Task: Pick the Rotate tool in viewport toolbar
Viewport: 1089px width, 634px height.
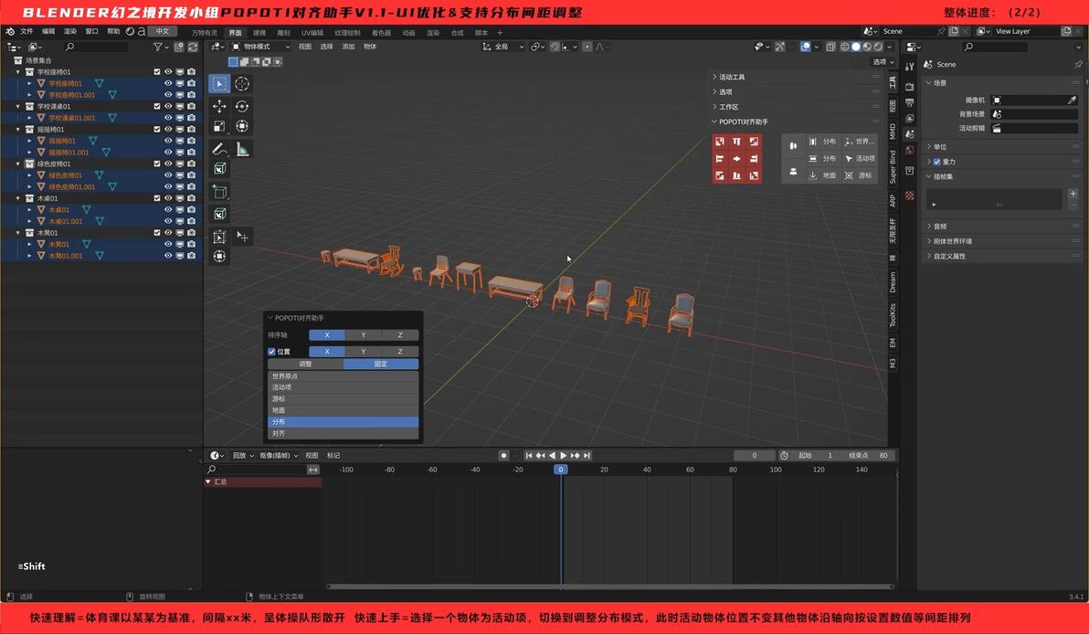Action: pos(242,106)
